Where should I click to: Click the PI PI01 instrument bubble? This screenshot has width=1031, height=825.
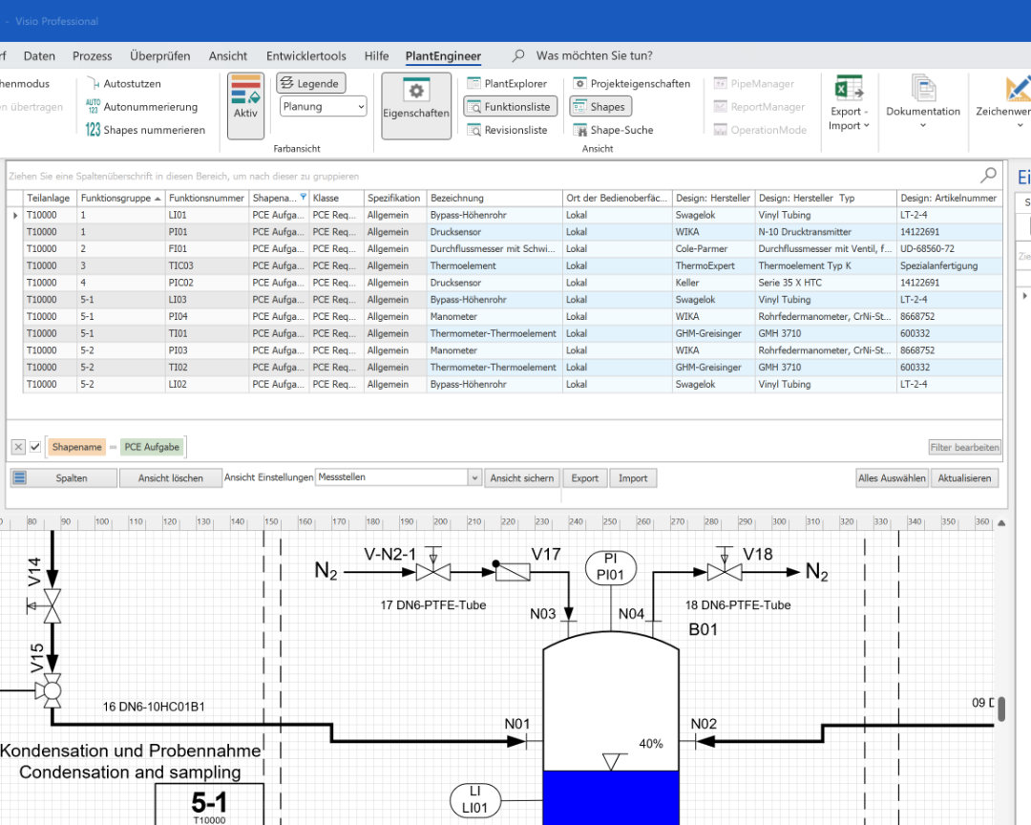[x=611, y=568]
